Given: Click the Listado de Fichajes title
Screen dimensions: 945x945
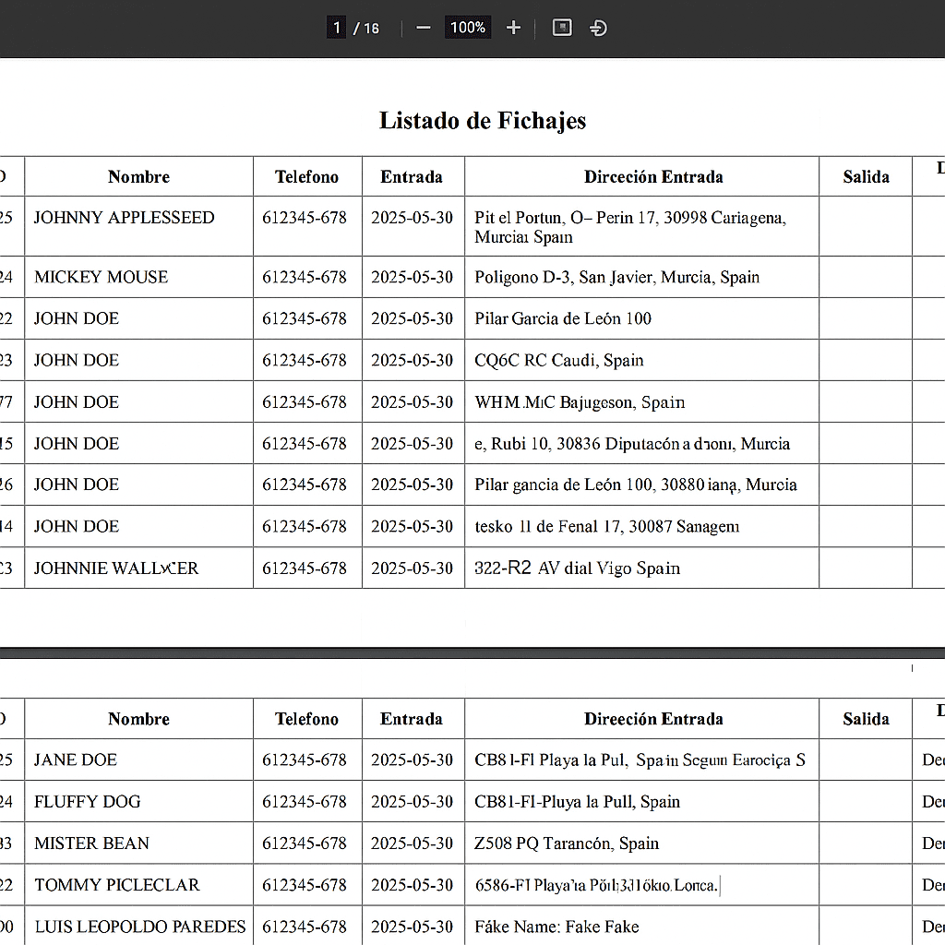Looking at the screenshot, I should click(x=482, y=121).
